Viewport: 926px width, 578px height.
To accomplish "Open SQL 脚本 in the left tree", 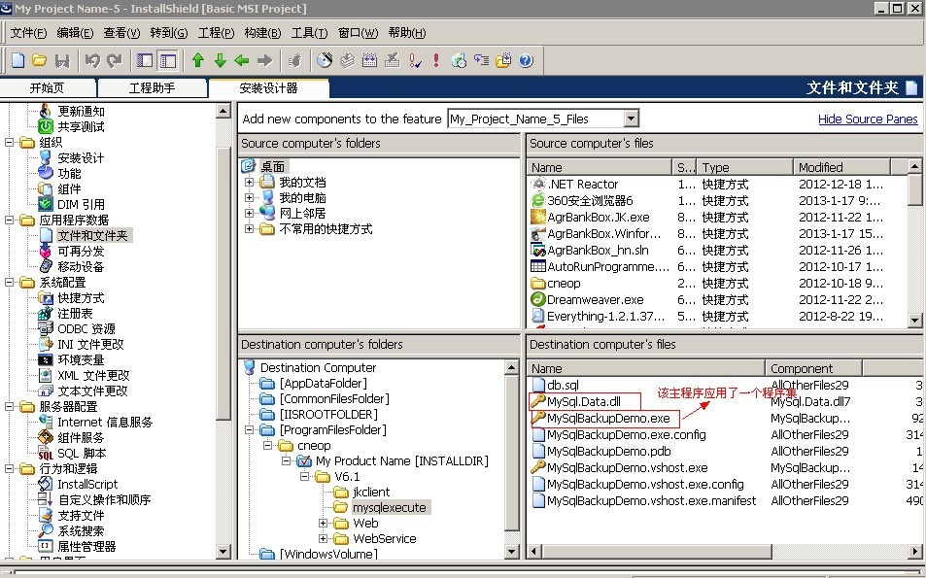I will pyautogui.click(x=82, y=453).
